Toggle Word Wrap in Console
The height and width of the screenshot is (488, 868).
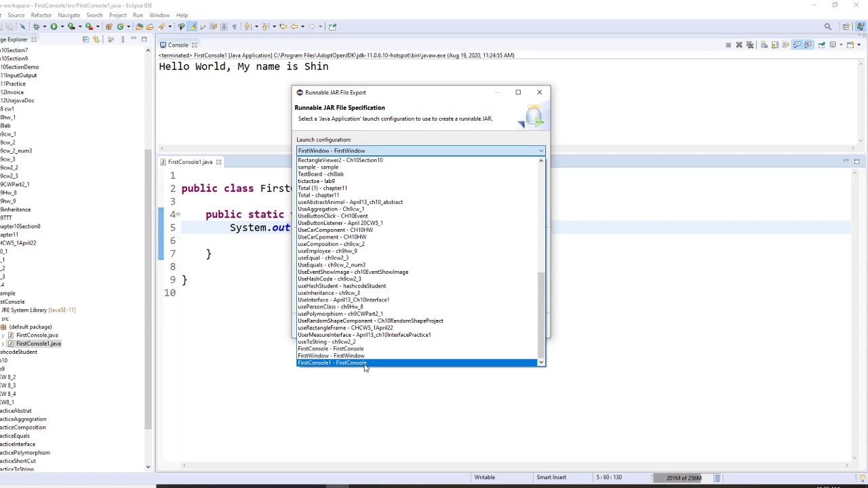[x=785, y=45]
